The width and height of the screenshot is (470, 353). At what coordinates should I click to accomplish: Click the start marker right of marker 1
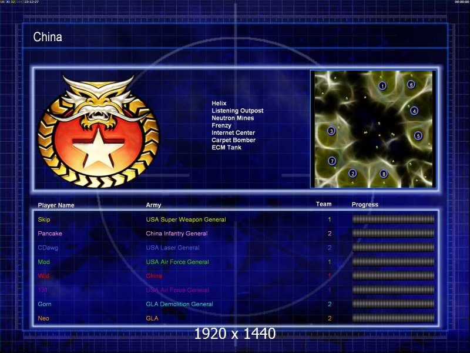pyautogui.click(x=411, y=85)
